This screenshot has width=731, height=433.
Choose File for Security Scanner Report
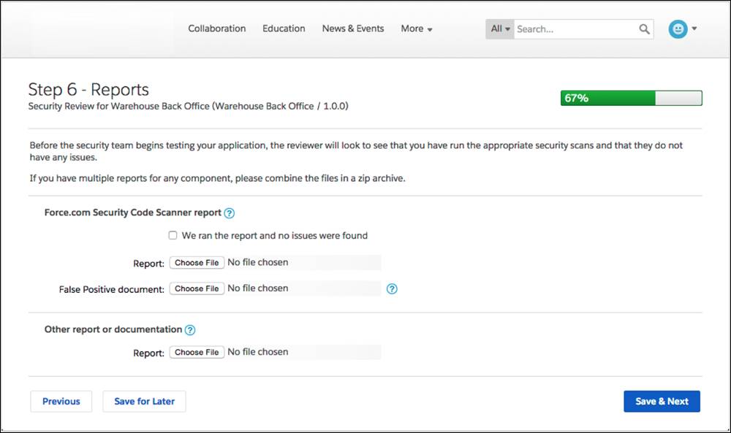coord(197,263)
